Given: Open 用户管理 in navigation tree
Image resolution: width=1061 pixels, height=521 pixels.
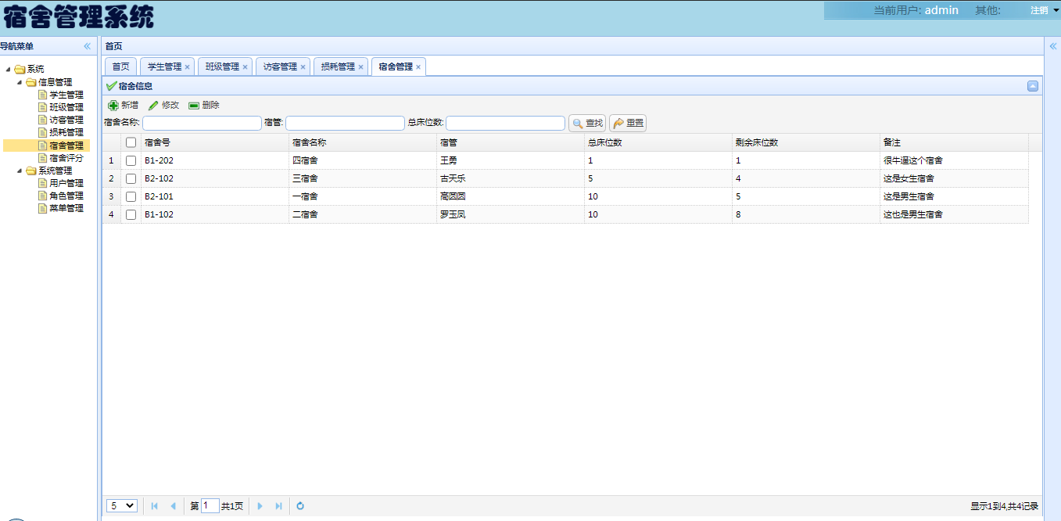Looking at the screenshot, I should click(66, 183).
